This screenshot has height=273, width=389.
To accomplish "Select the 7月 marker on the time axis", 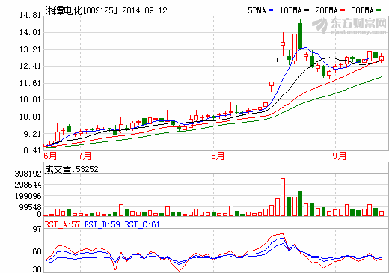I will [85, 156].
